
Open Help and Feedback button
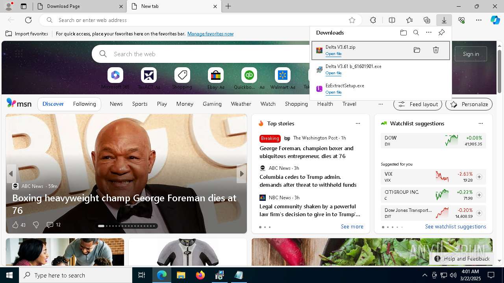click(462, 259)
